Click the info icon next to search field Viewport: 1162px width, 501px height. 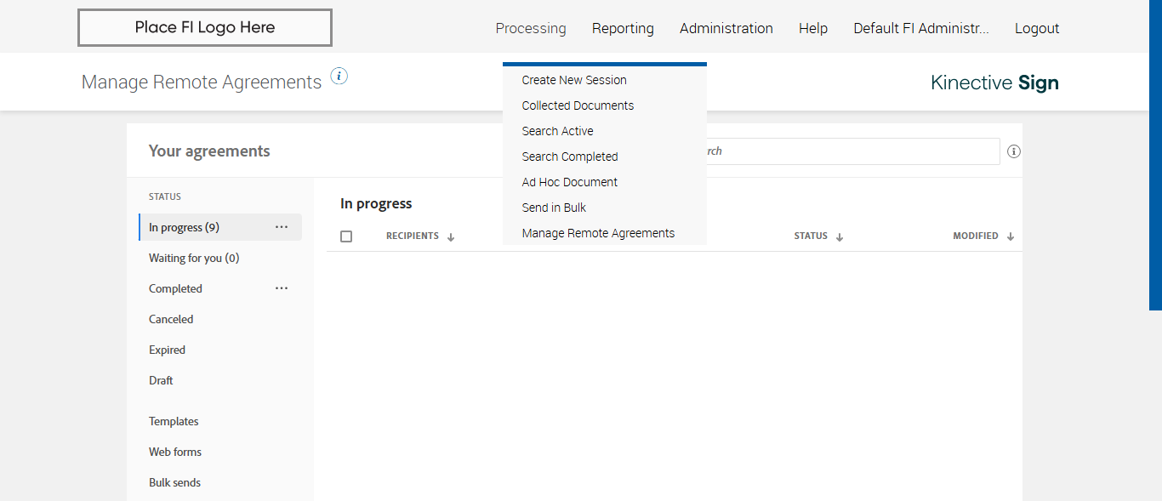[x=1014, y=151]
